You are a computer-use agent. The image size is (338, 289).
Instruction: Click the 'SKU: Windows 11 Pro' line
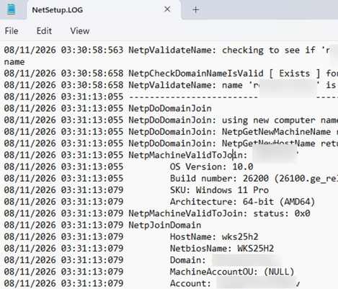click(x=219, y=190)
